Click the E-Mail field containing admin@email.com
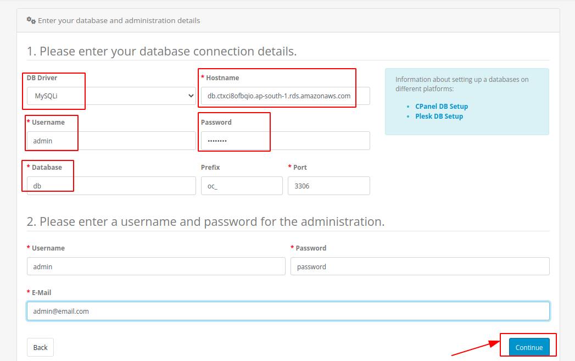Screen dimensions: 575x361 click(288, 310)
